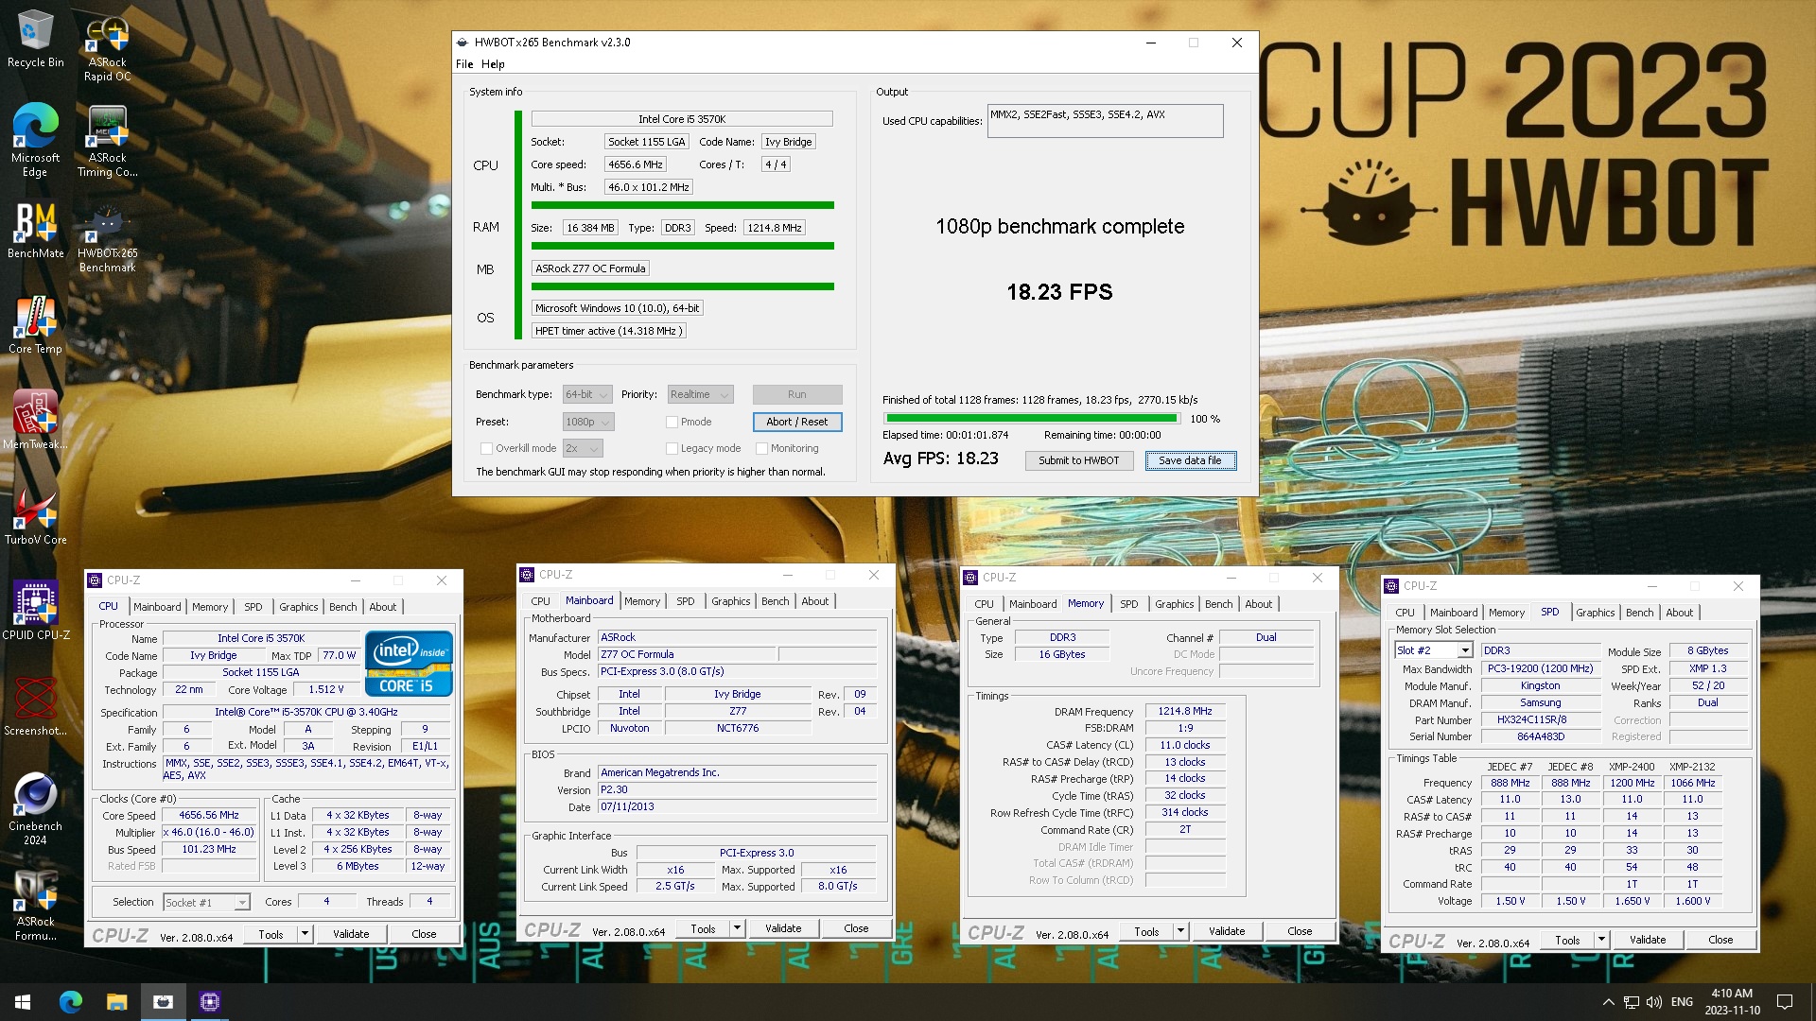Viewport: 1816px width, 1021px height.
Task: Expand Tools arrow in CPU tab window
Action: [305, 934]
